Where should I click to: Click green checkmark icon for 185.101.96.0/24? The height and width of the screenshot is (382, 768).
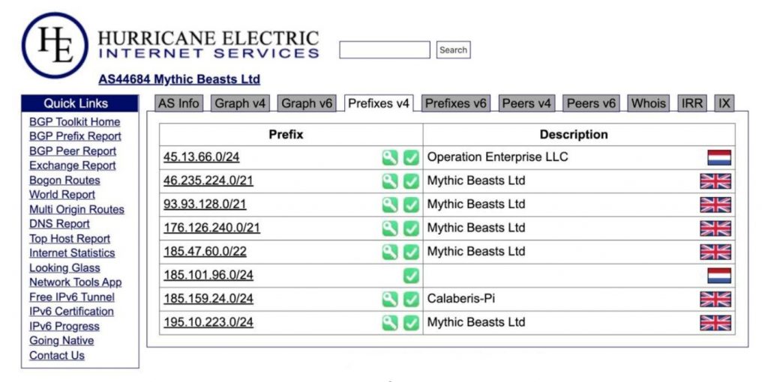click(411, 276)
